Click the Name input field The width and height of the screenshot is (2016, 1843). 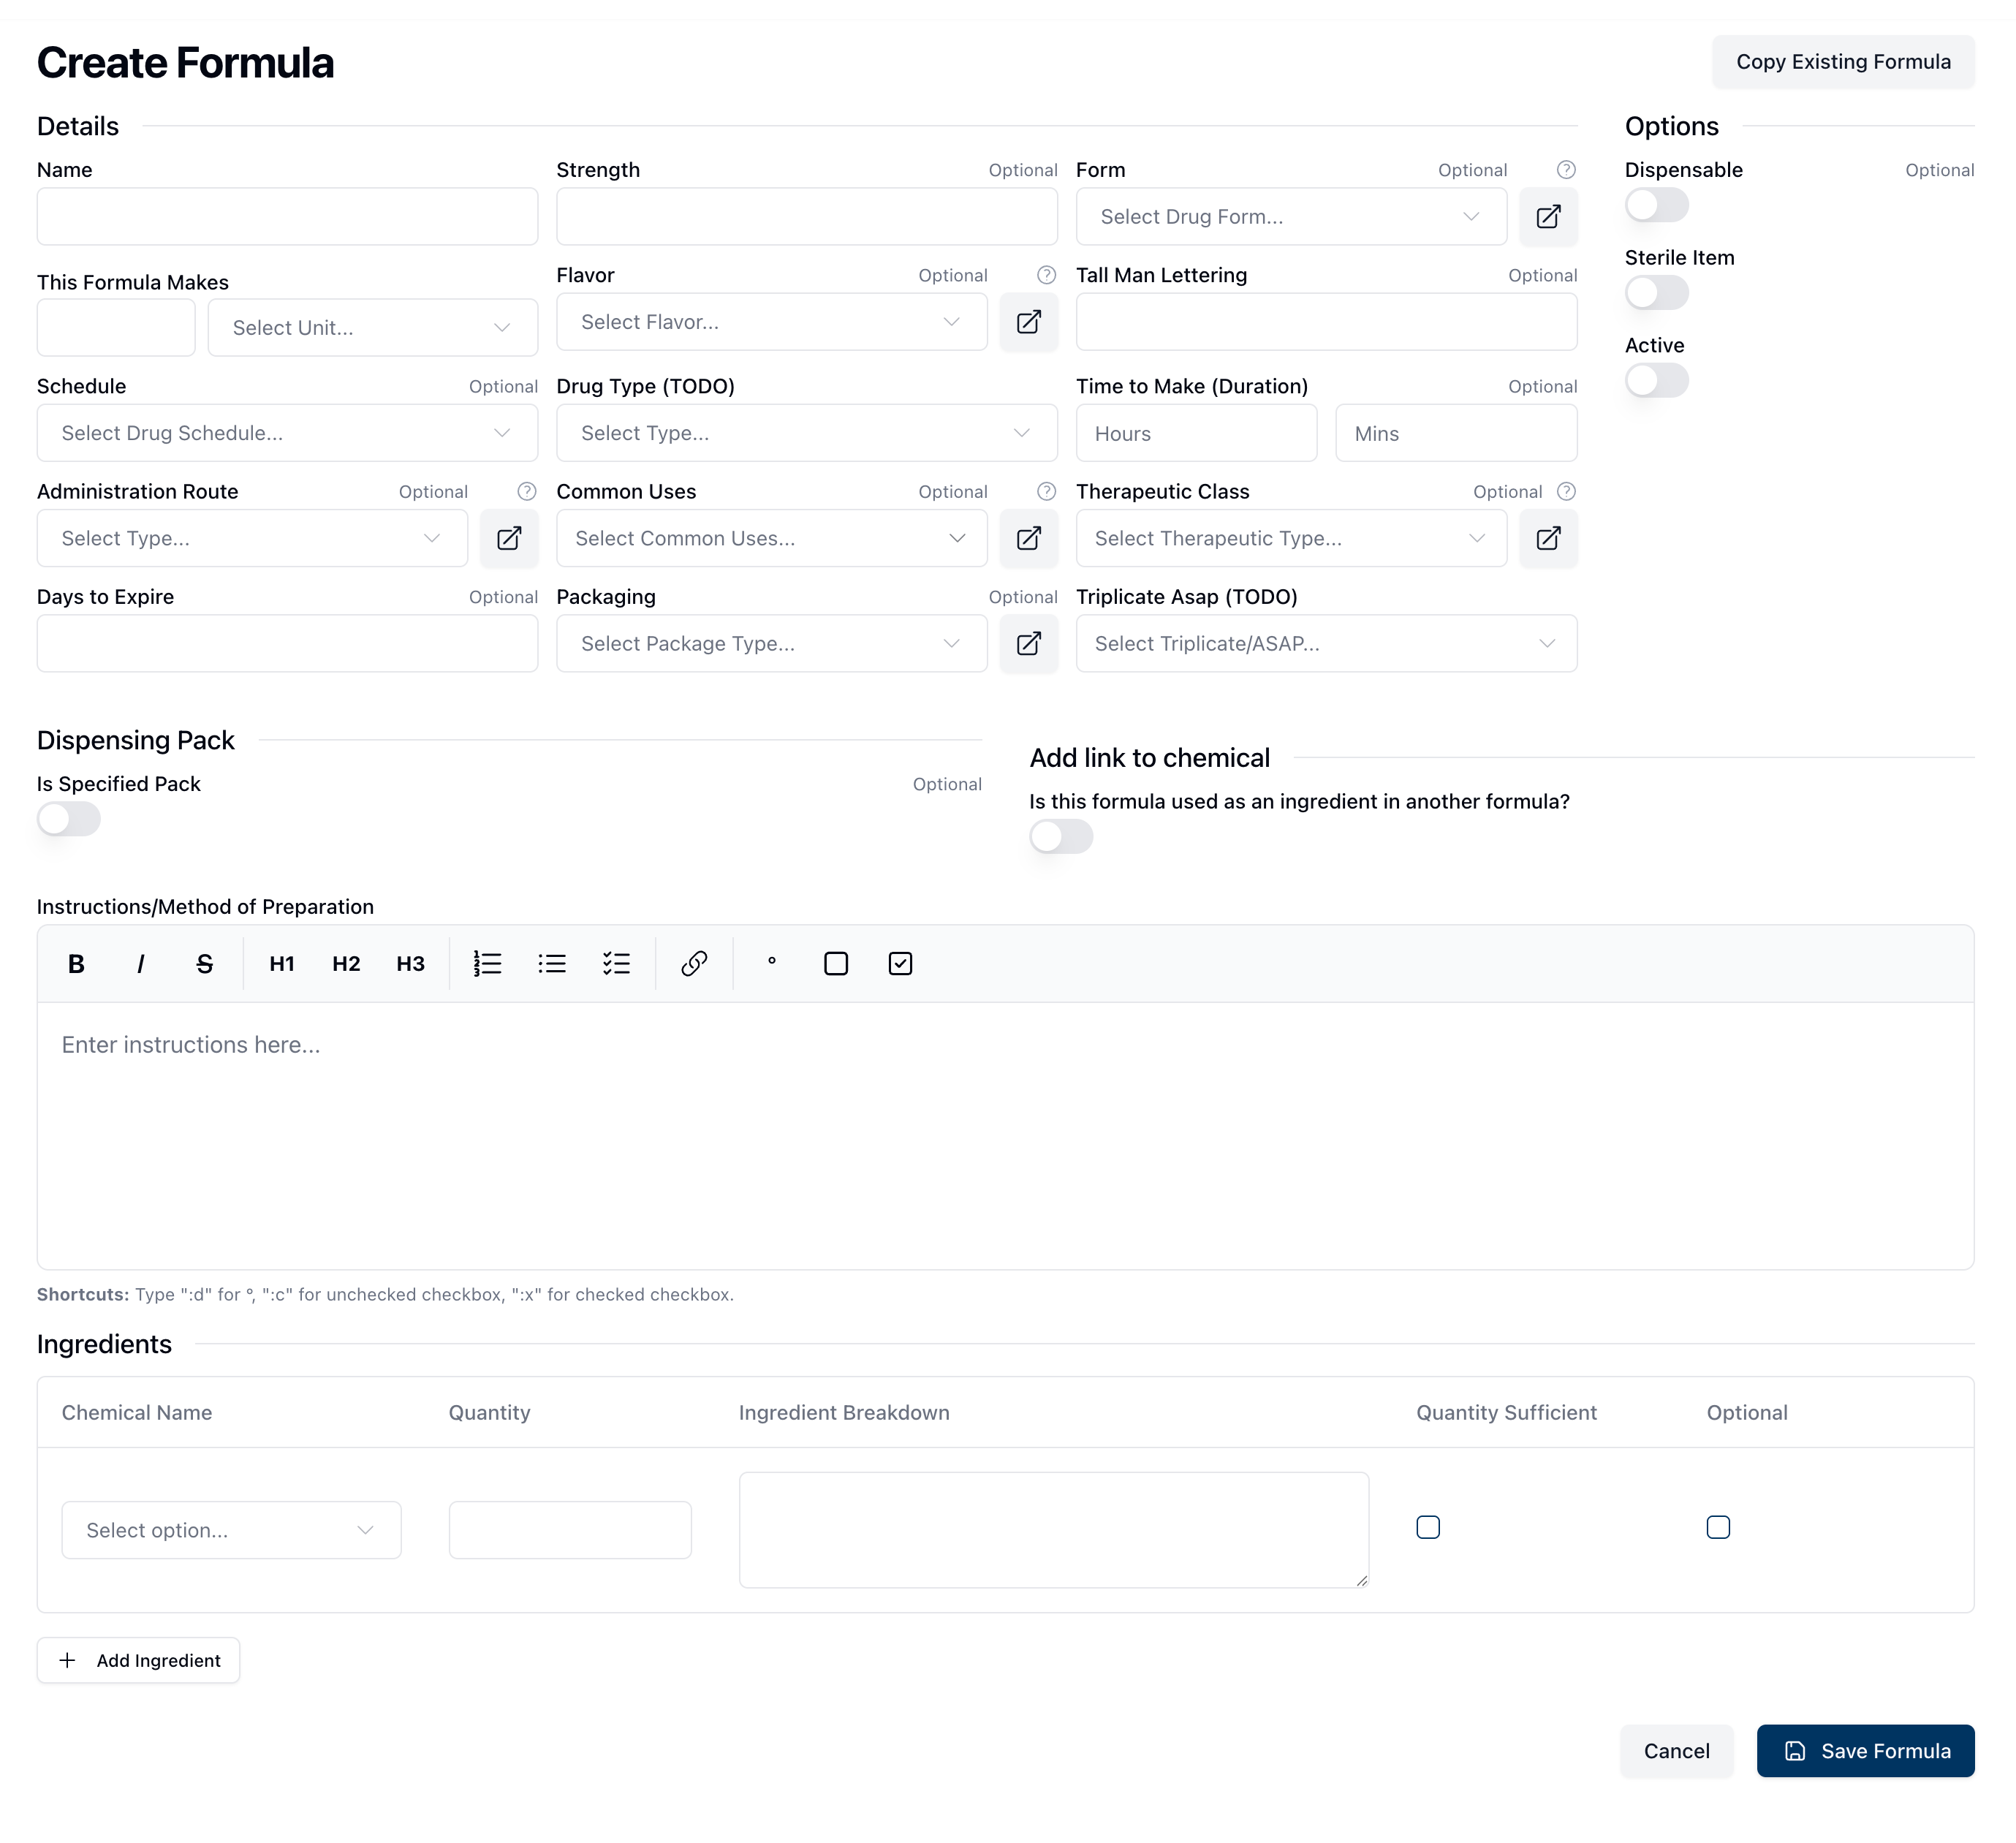coord(287,217)
